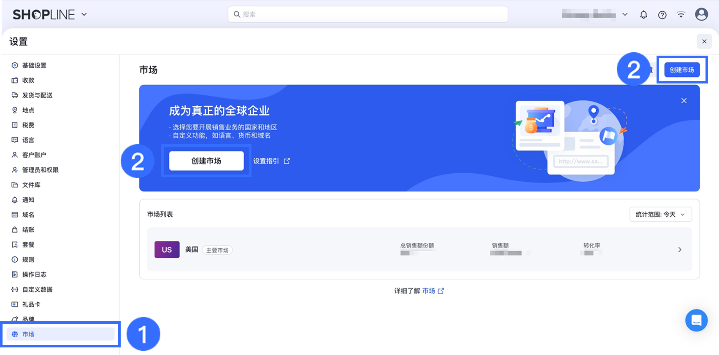This screenshot has height=355, width=719.
Task: Close the settings panel
Action: [704, 41]
